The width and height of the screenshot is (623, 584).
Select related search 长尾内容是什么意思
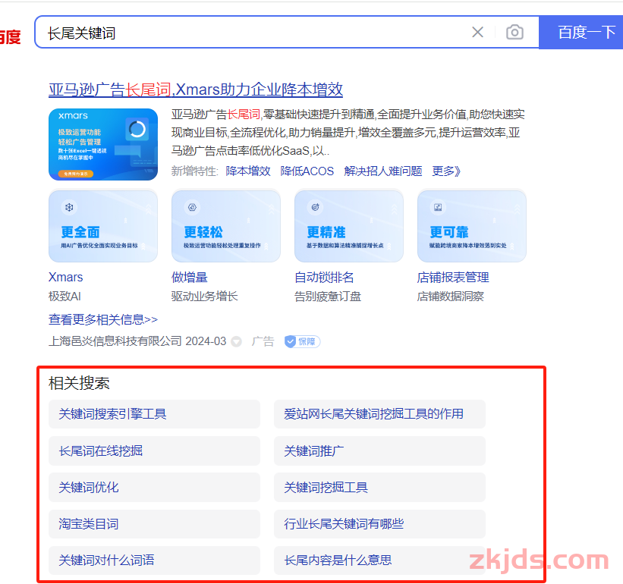point(379,560)
